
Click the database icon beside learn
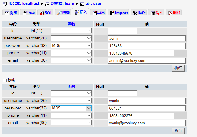click(47, 4)
